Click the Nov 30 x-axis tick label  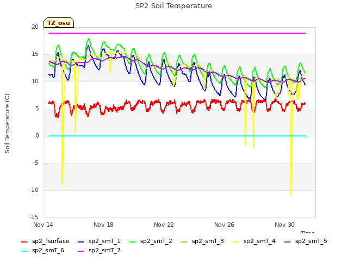pos(284,225)
